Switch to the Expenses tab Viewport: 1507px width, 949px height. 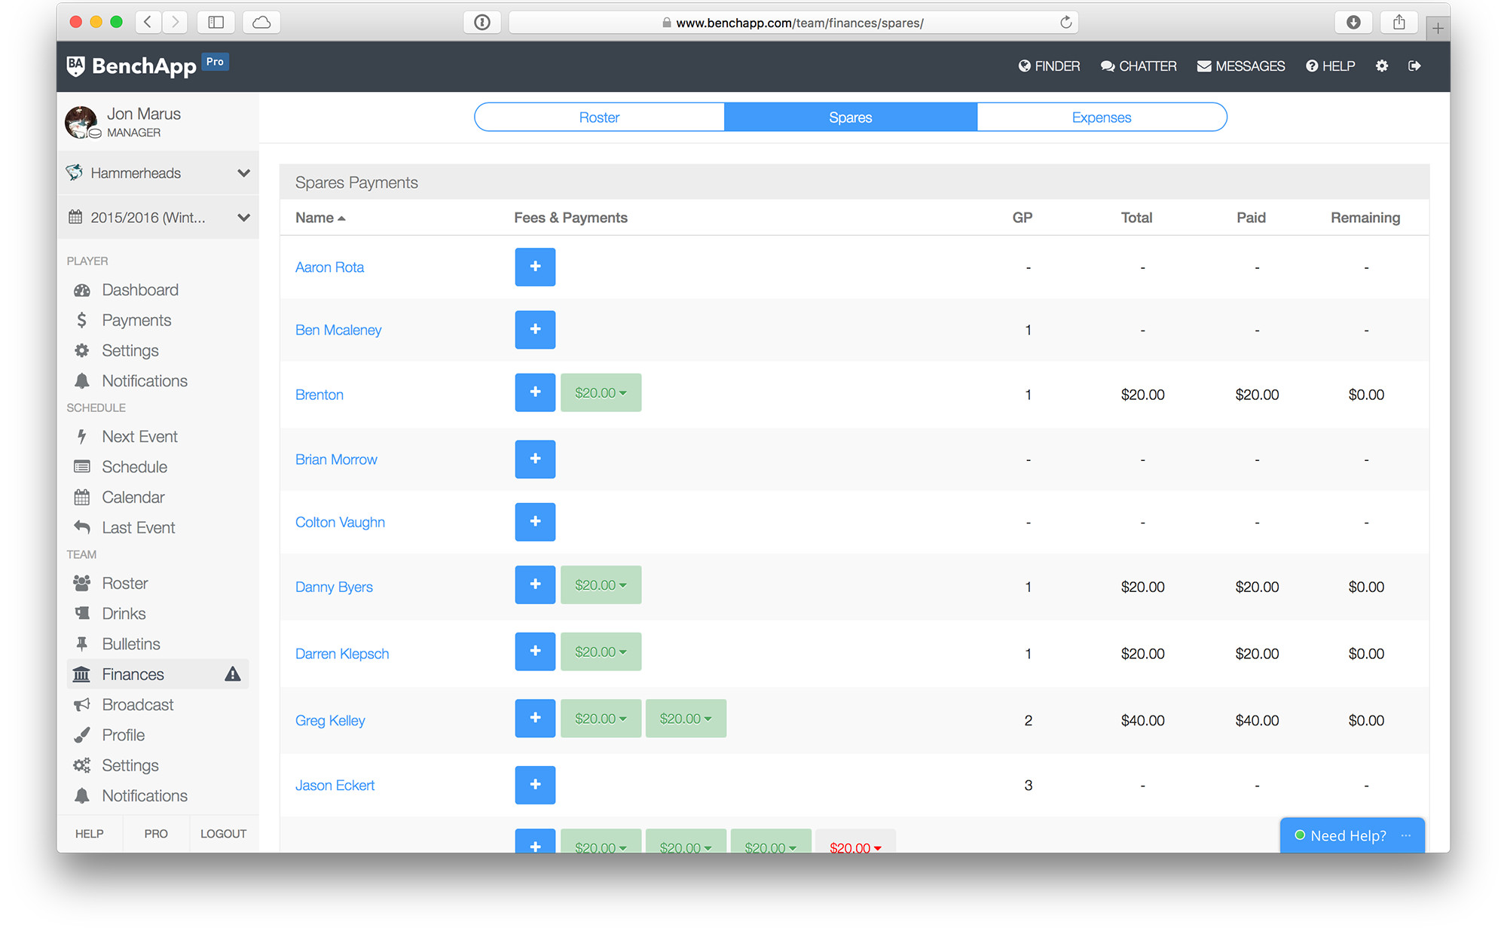(x=1101, y=117)
